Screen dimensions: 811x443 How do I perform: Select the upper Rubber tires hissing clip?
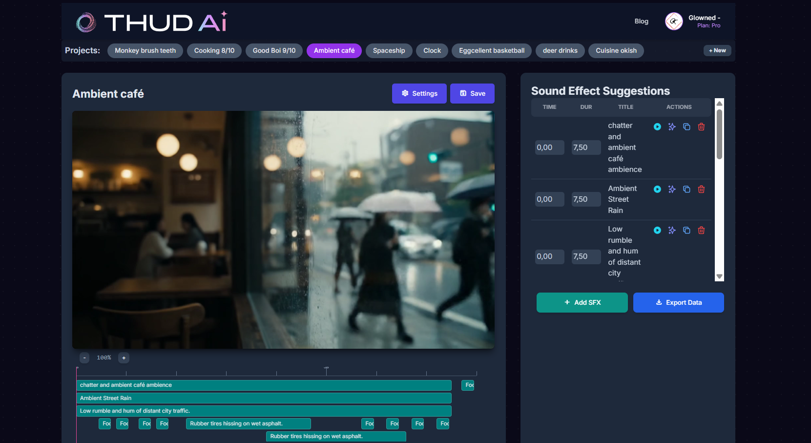coord(249,423)
